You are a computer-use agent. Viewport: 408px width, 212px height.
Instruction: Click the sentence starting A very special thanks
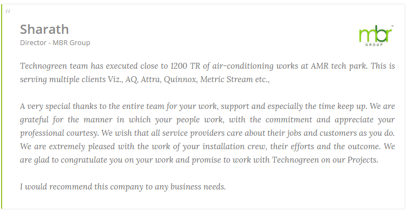click(193, 106)
